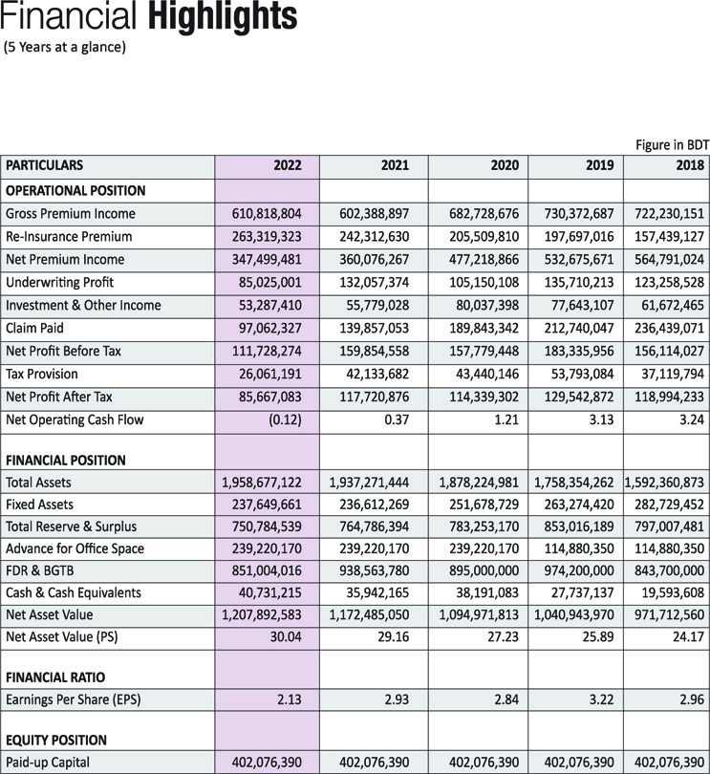This screenshot has height=774, width=710.
Task: Select Cash Equivalents 2022 value 40,731,215
Action: click(x=270, y=592)
